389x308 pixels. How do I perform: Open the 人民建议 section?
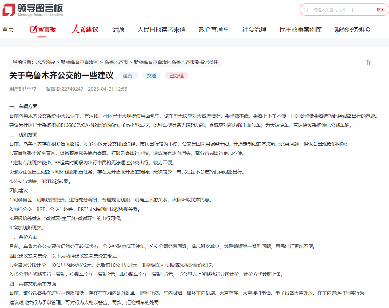click(x=85, y=30)
